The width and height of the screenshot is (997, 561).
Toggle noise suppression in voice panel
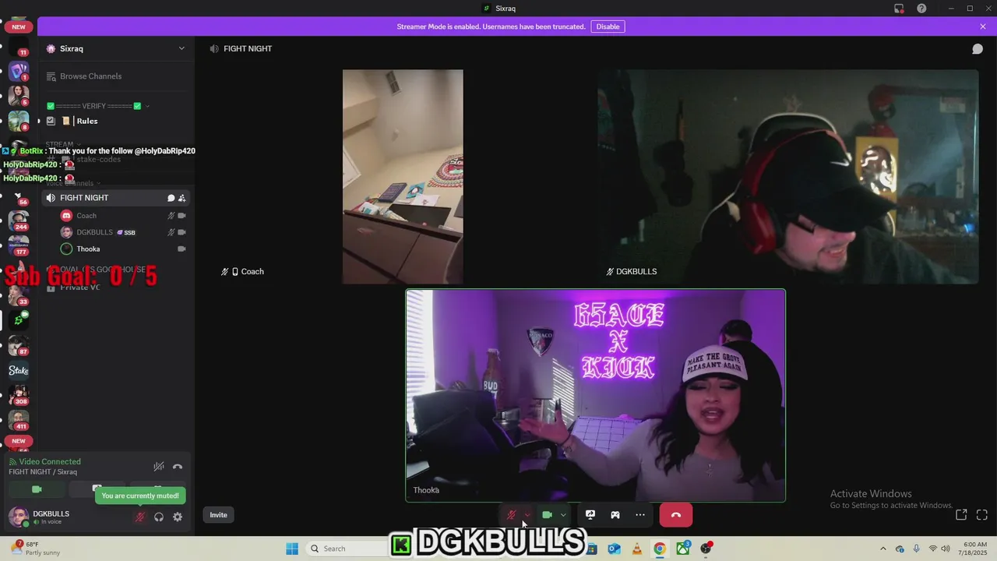159,466
